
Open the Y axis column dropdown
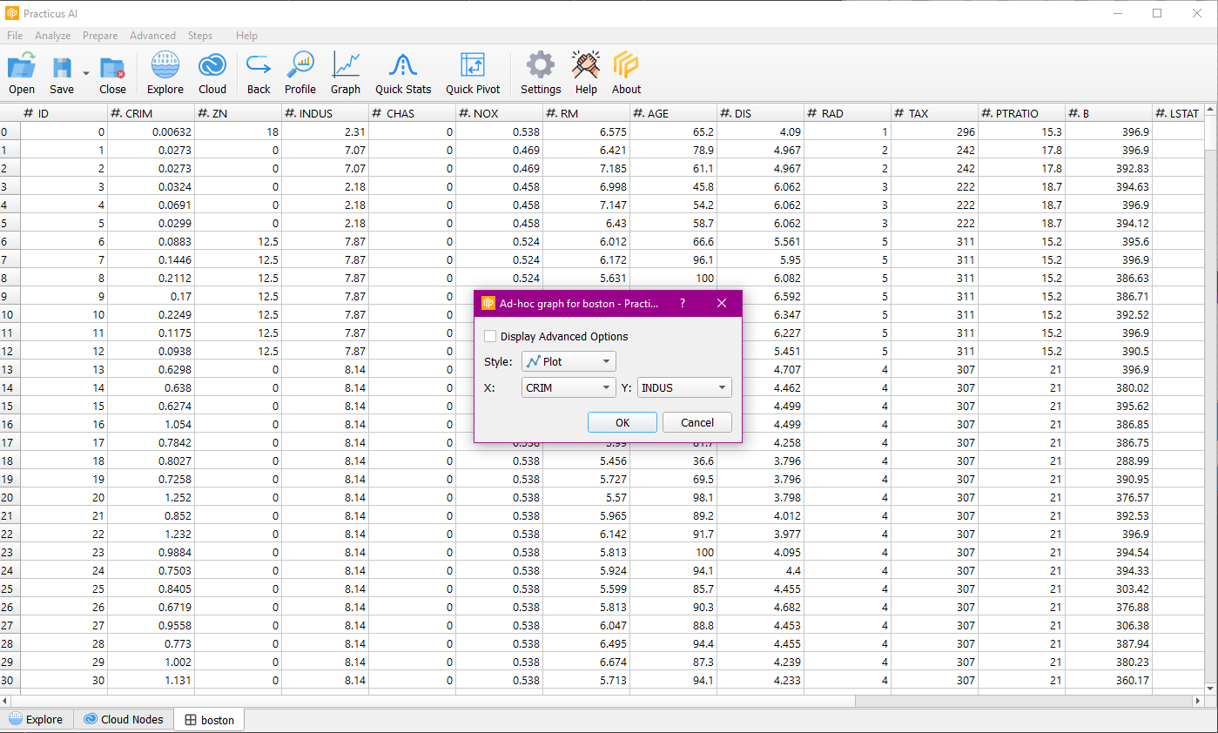tap(684, 388)
